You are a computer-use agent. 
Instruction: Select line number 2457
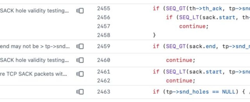(x=104, y=26)
